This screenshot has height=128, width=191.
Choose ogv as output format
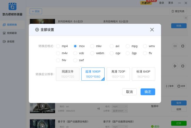pyautogui.click(x=112, y=53)
